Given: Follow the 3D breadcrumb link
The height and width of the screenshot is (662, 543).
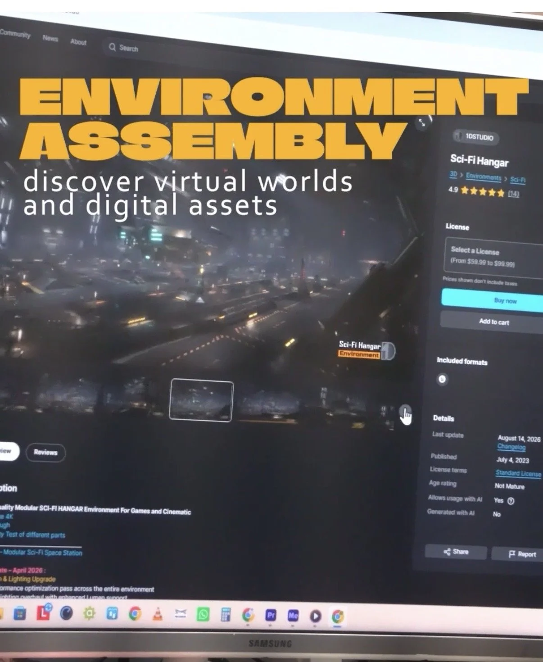Looking at the screenshot, I should coord(453,174).
